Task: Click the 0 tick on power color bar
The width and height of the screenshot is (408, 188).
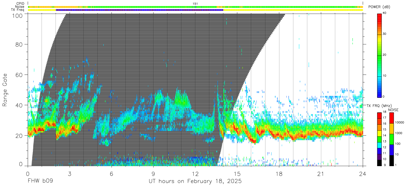Action: (x=384, y=96)
